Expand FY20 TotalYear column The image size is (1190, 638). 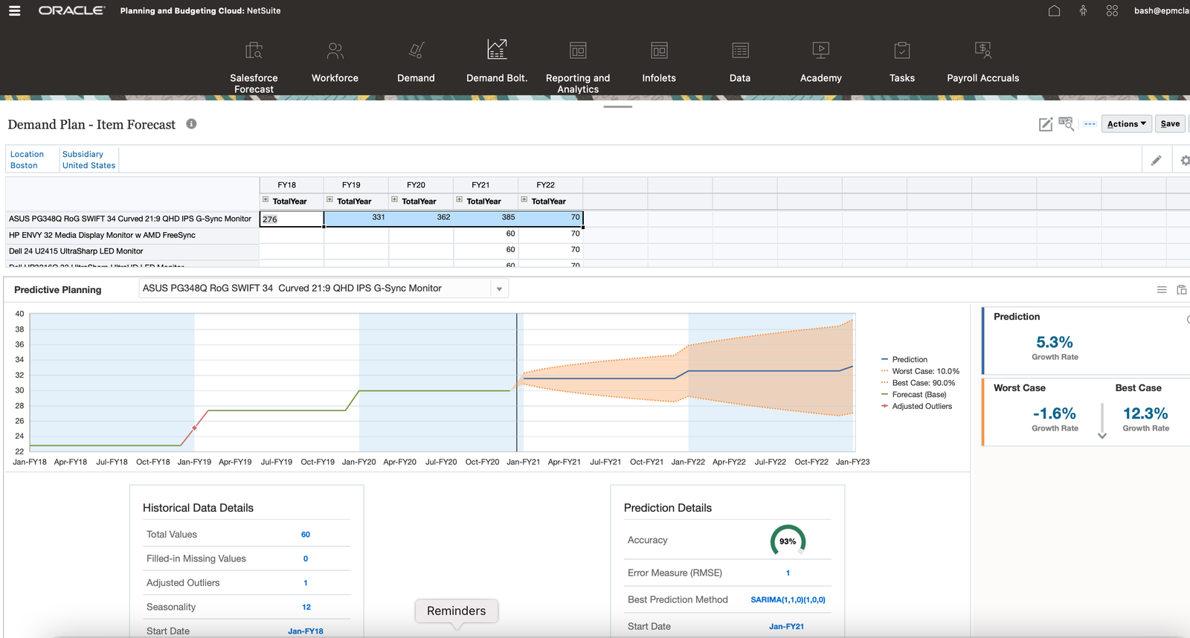tap(394, 199)
